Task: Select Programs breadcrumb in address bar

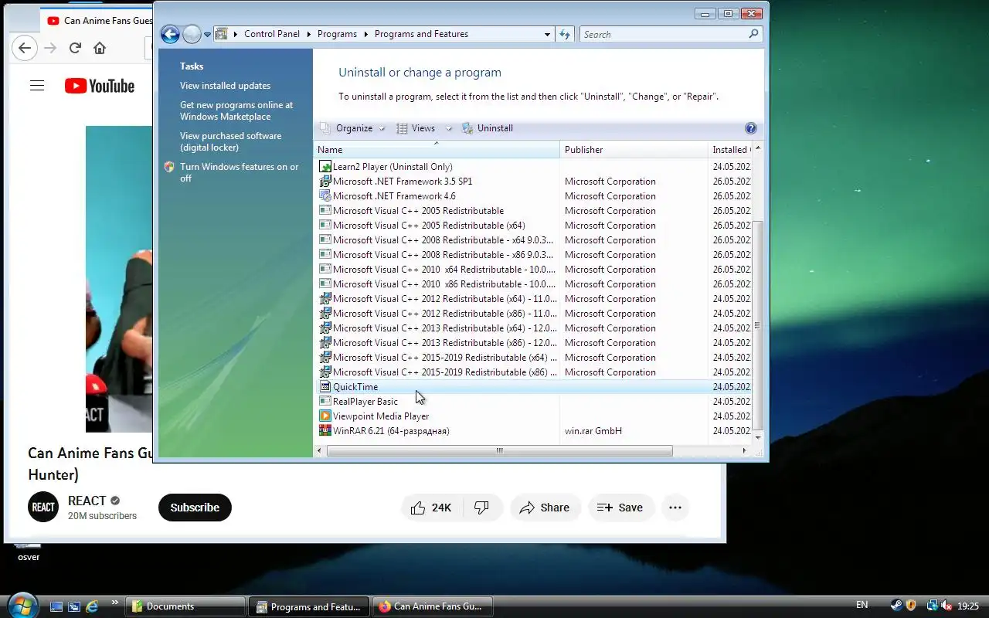Action: tap(337, 34)
